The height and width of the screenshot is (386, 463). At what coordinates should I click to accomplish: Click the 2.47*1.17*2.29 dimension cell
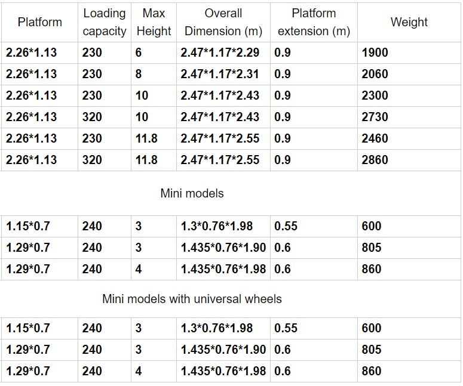(x=223, y=53)
